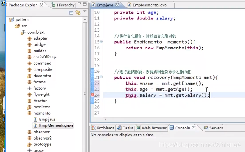Close the Console tab
Screen dimensions: 245x152
coord(194,128)
